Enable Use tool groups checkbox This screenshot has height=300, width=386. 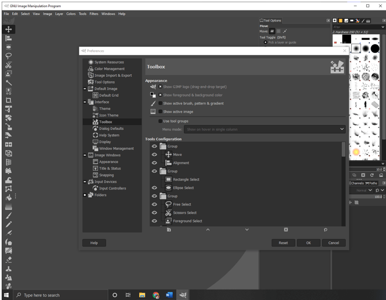tap(160, 121)
